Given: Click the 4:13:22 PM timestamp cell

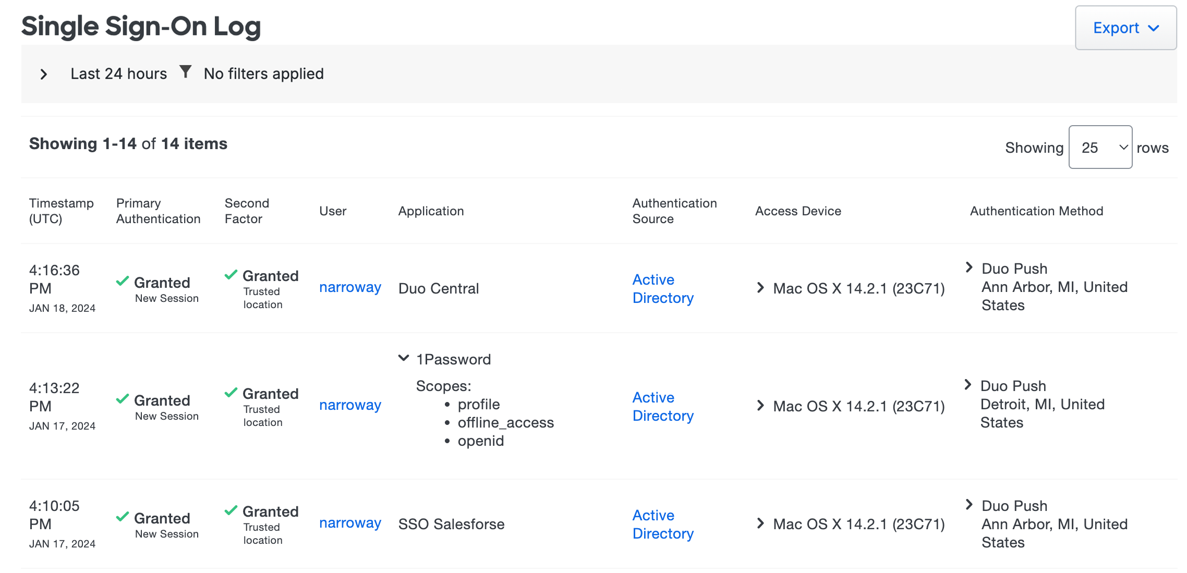Looking at the screenshot, I should point(62,406).
